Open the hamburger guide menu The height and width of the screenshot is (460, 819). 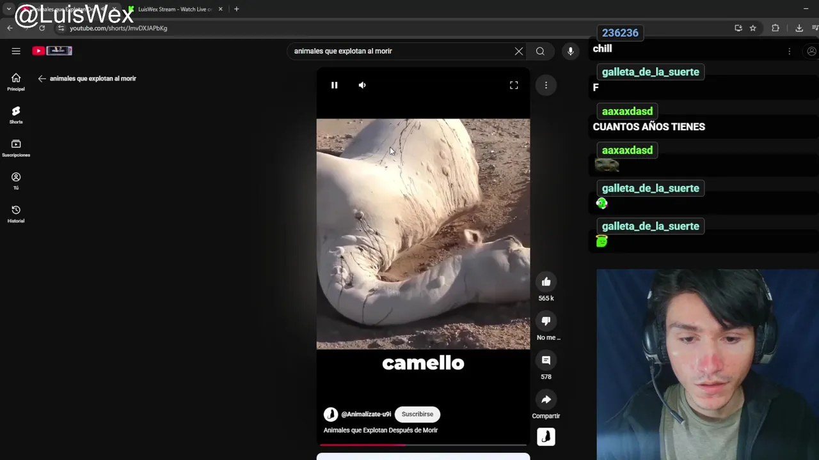(x=16, y=51)
